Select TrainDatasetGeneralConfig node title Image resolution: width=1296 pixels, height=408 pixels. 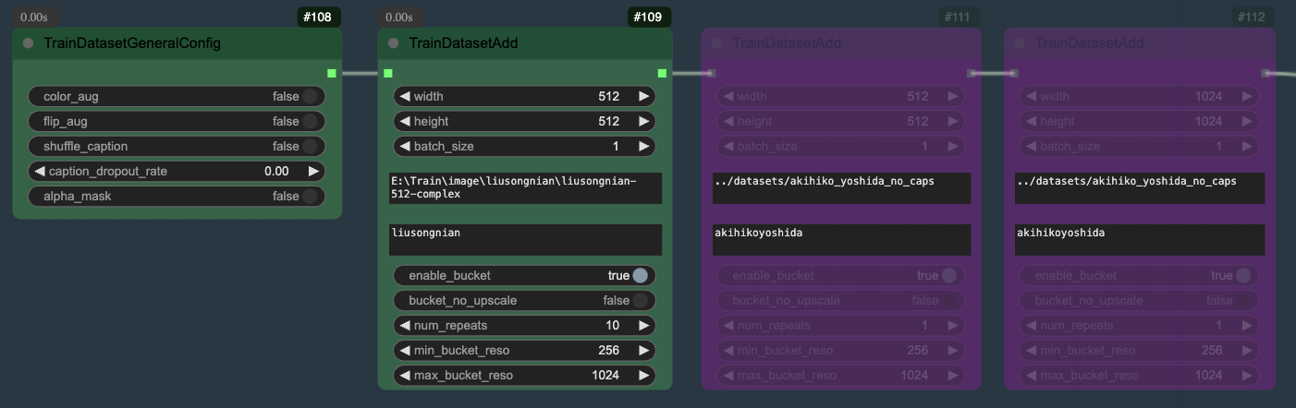(x=132, y=43)
